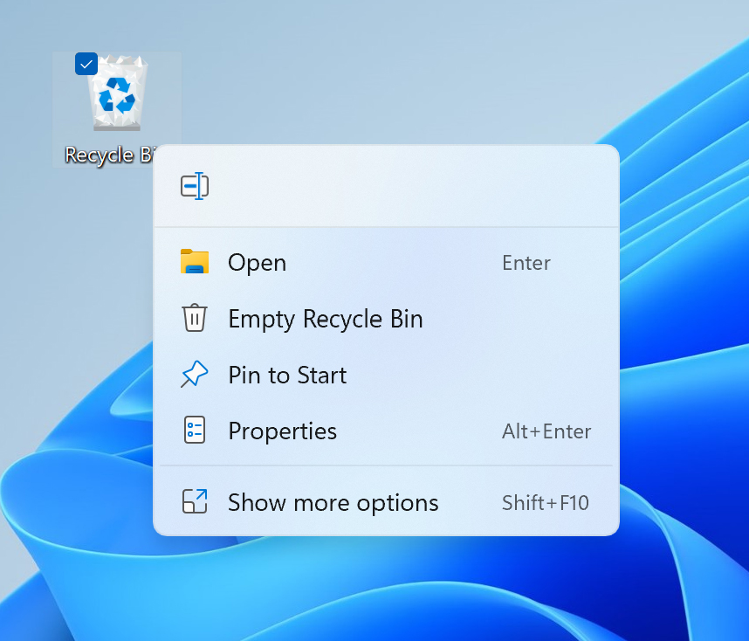Click the Rename icon atop the context menu
Image resolution: width=749 pixels, height=641 pixels.
[195, 185]
